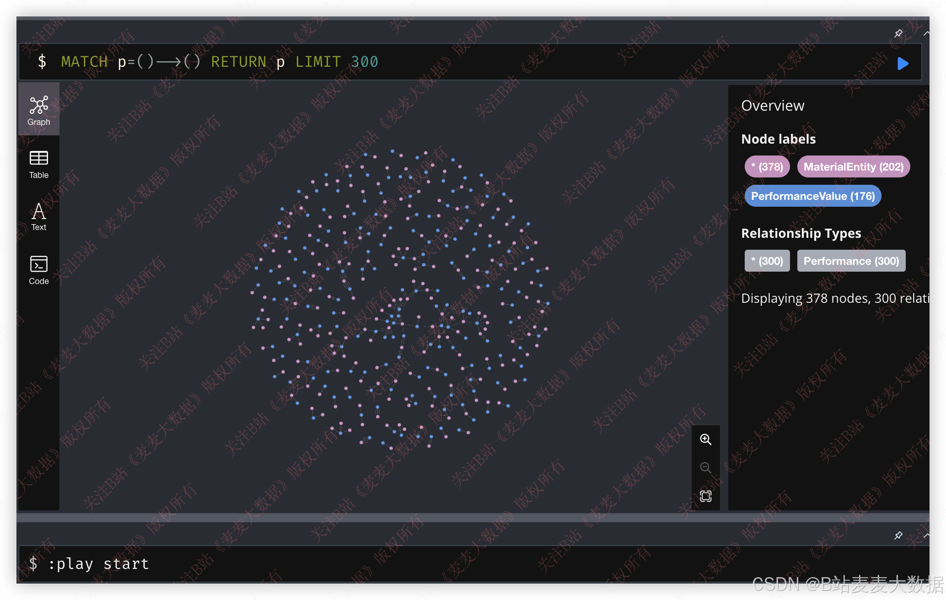946x600 pixels.
Task: Select PerformanceValue (176) node label
Action: click(812, 196)
